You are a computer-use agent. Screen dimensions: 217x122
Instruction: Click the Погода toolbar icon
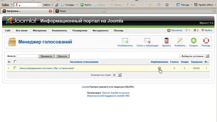tap(178, 5)
